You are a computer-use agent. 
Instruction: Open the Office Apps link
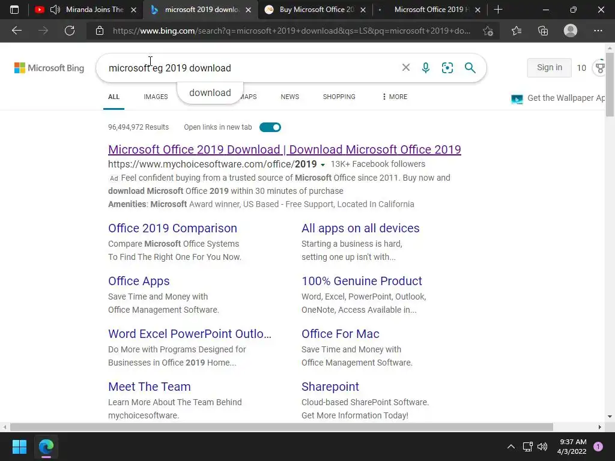coord(139,281)
